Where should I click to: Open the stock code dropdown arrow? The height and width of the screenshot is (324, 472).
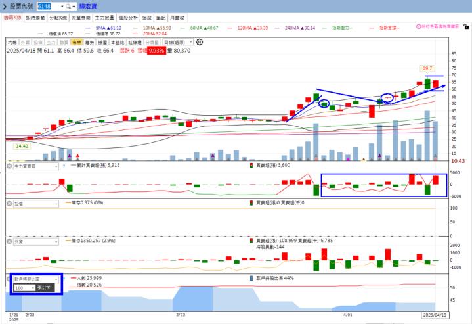coord(62,7)
